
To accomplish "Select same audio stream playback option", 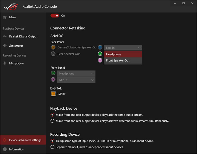I will 52,115.
